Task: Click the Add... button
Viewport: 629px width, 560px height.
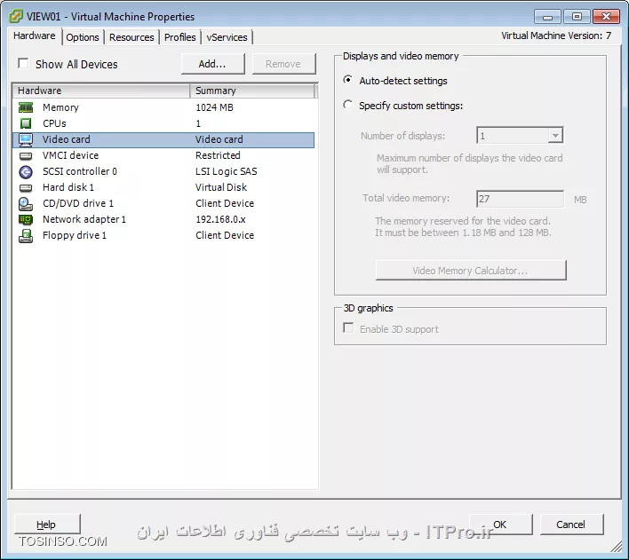Action: pos(212,64)
